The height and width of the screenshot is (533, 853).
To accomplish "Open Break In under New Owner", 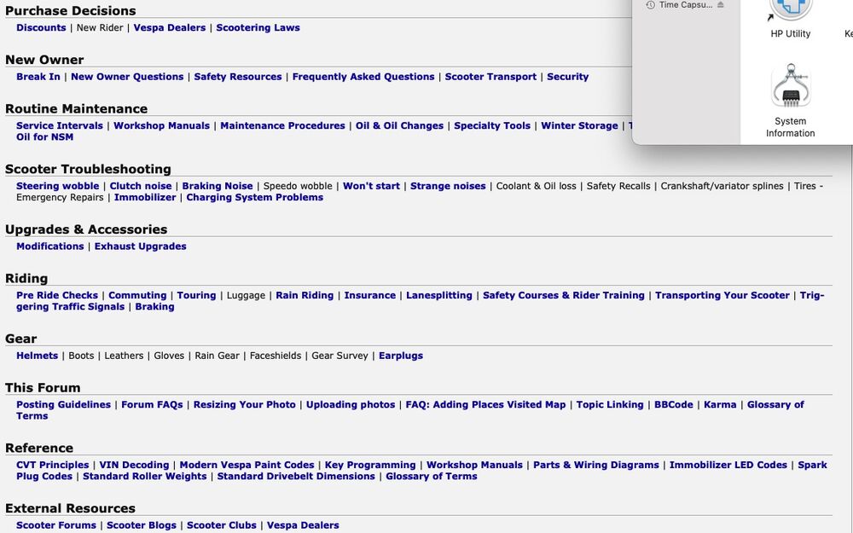I will click(38, 76).
